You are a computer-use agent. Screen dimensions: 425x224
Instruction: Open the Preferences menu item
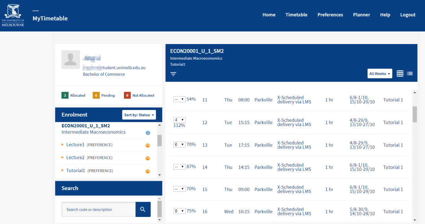pos(330,15)
